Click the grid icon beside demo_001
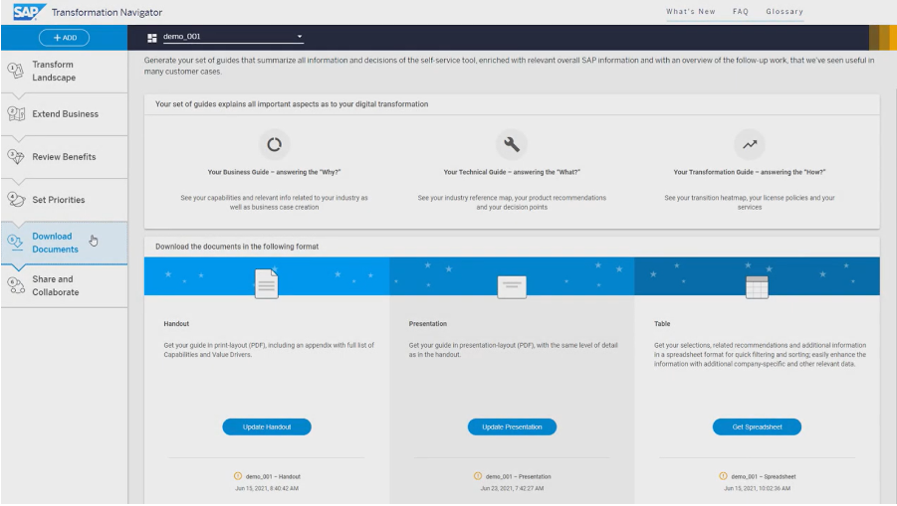The width and height of the screenshot is (897, 506). tap(152, 38)
